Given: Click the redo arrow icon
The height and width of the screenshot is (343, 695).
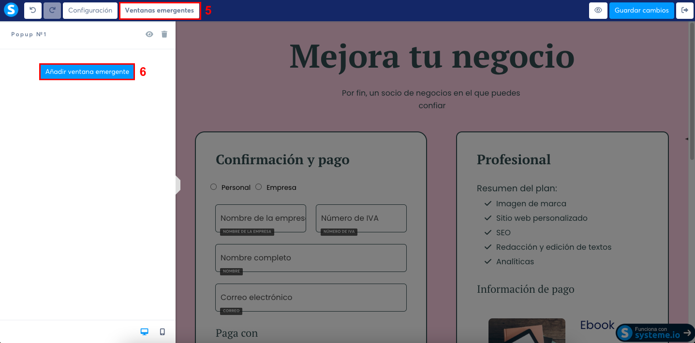Looking at the screenshot, I should click(x=52, y=10).
